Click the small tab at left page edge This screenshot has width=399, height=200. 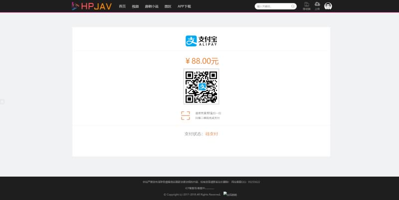(x=2, y=101)
